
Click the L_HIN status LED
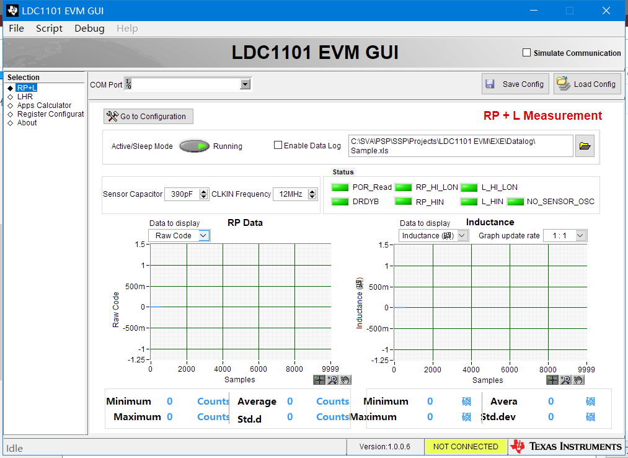click(469, 201)
